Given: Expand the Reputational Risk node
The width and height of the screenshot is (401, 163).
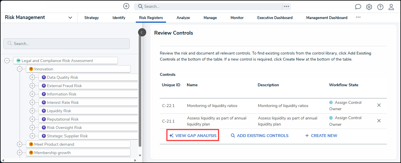Looking at the screenshot, I should point(32,119).
